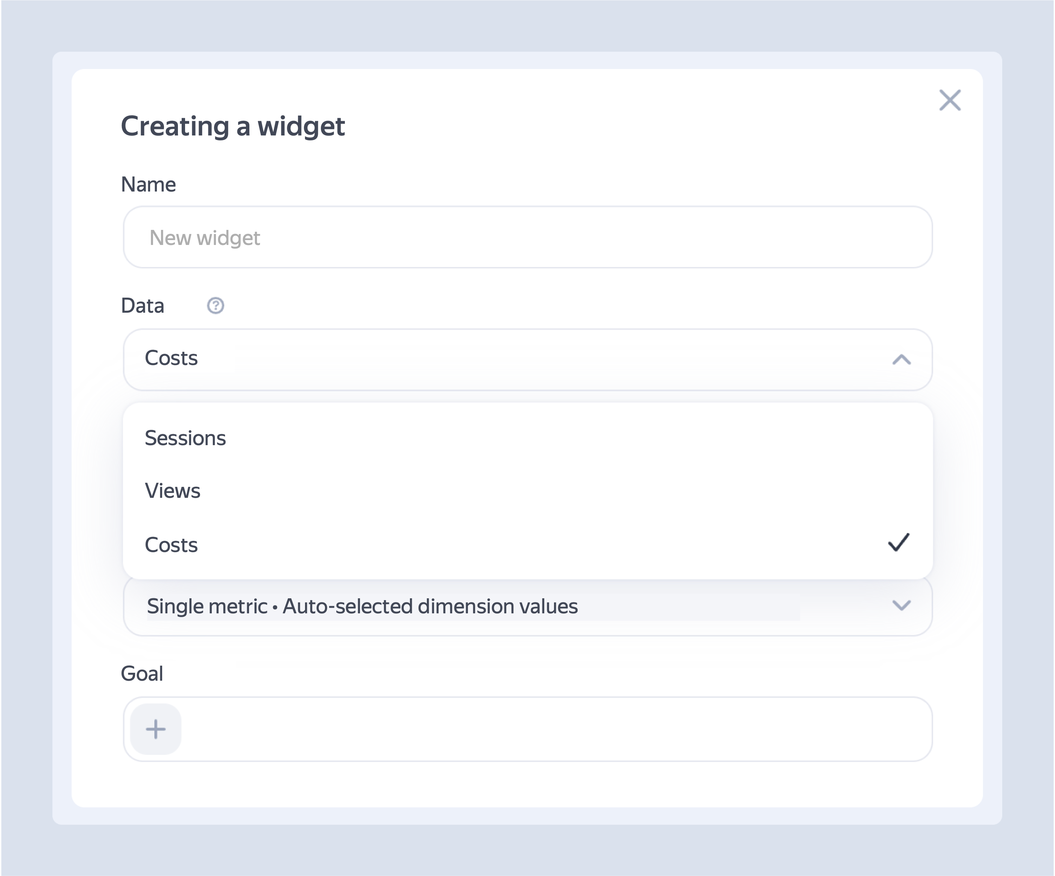Click the Creating a widget heading
Viewport: 1055px width, 876px height.
click(232, 126)
